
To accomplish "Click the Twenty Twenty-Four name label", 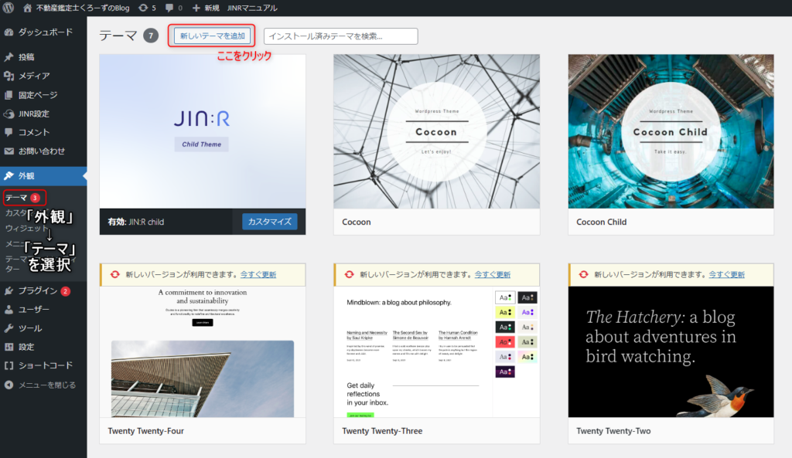I will click(145, 431).
